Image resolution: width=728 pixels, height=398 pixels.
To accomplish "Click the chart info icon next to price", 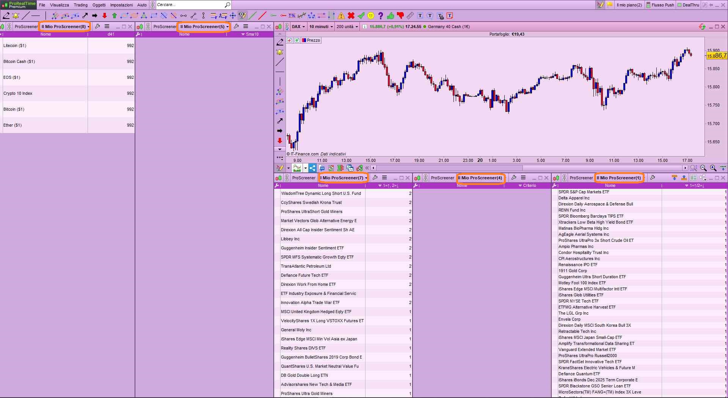I will (x=365, y=27).
